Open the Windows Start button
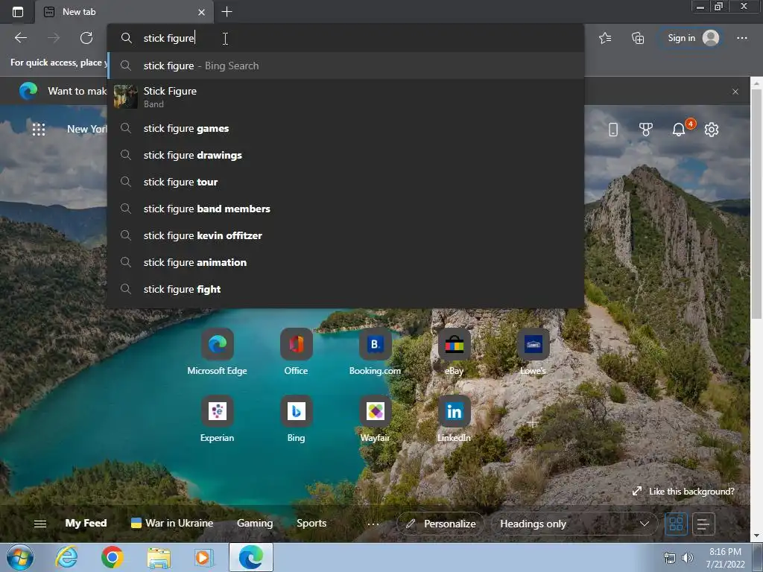The width and height of the screenshot is (763, 572). [x=19, y=557]
